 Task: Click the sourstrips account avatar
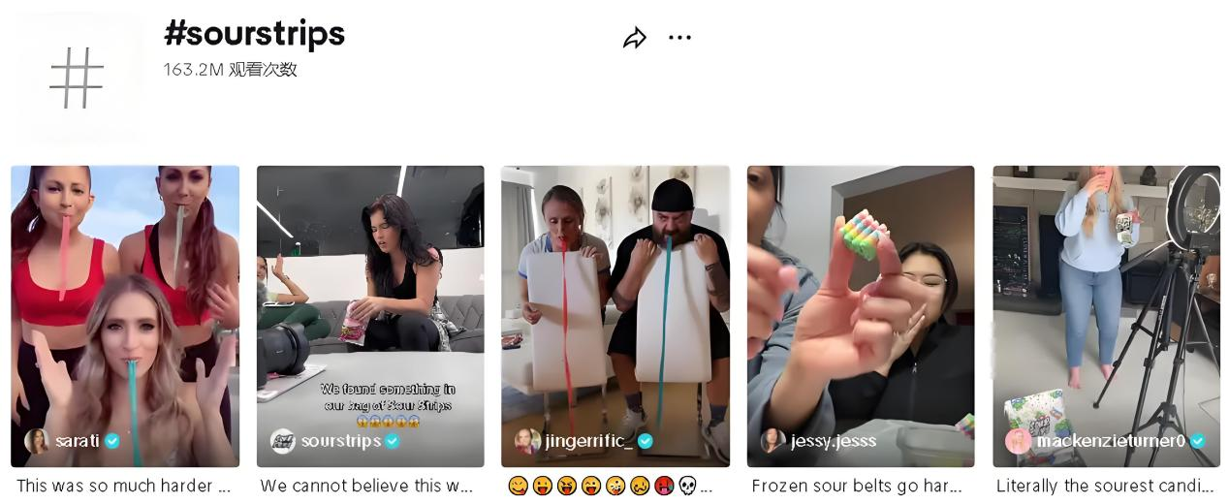[283, 441]
